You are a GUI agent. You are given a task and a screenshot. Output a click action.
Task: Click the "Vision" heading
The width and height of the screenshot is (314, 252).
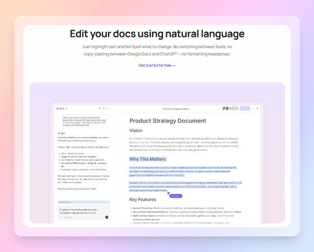tap(136, 130)
